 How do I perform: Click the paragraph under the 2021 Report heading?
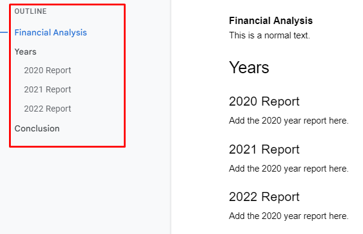coord(288,169)
